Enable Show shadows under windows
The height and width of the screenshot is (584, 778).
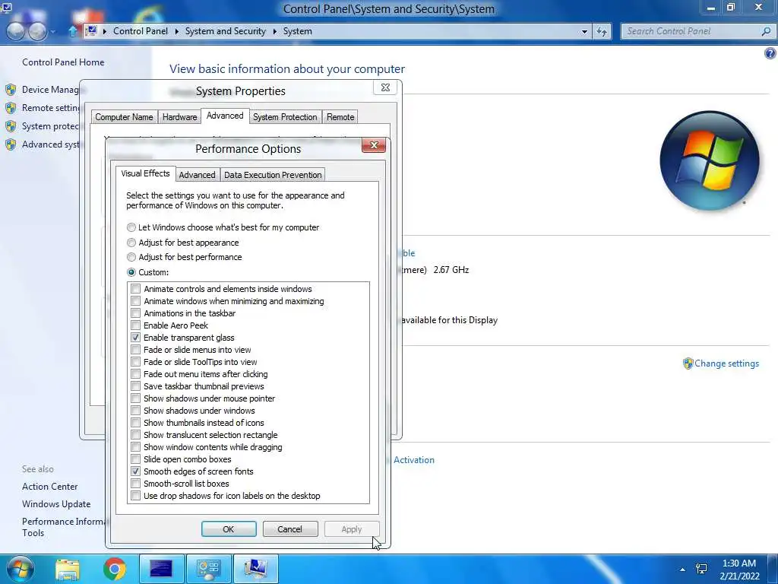click(x=135, y=411)
